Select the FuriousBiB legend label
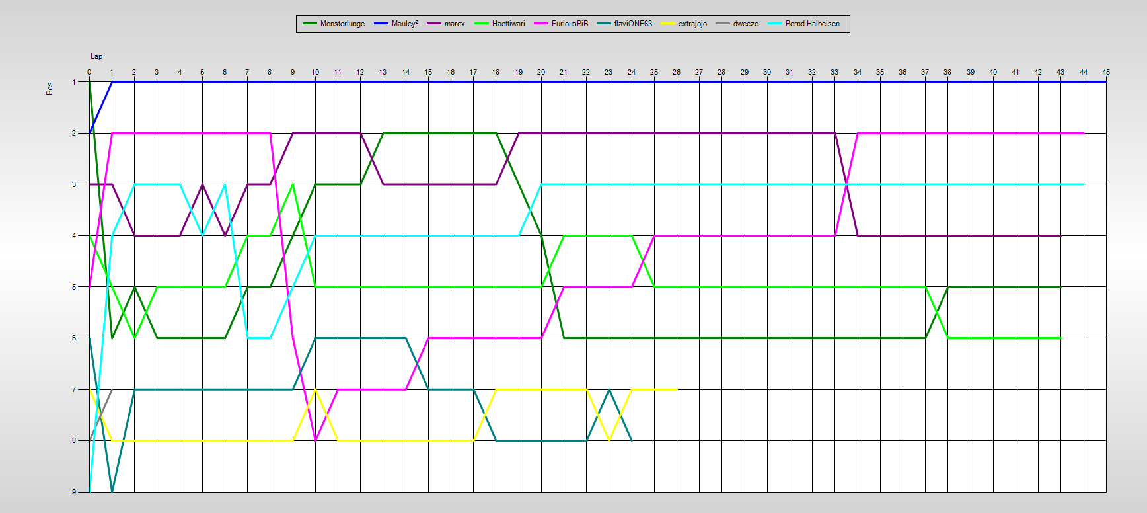This screenshot has height=513, width=1147. (570, 24)
